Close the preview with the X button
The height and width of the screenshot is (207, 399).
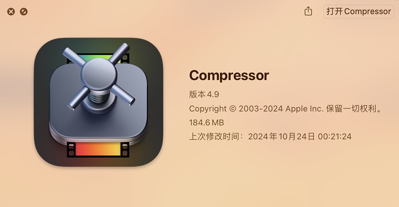click(x=11, y=11)
